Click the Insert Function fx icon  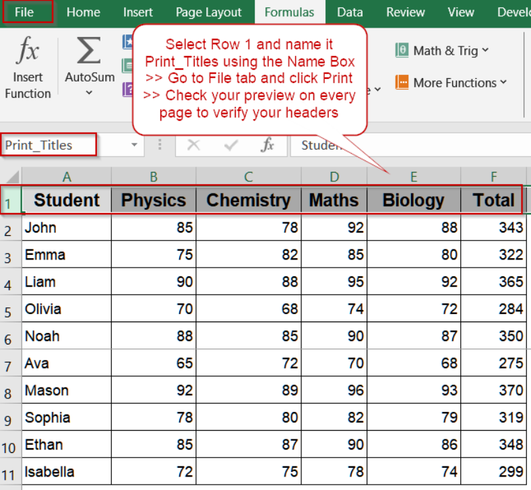[28, 50]
